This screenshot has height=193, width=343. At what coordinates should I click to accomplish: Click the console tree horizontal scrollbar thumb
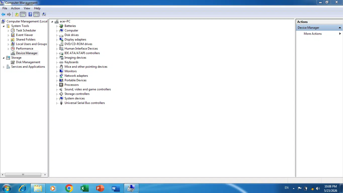pyautogui.click(x=23, y=175)
